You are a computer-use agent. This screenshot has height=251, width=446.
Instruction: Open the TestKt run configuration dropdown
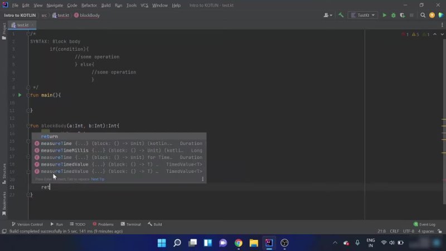363,16
